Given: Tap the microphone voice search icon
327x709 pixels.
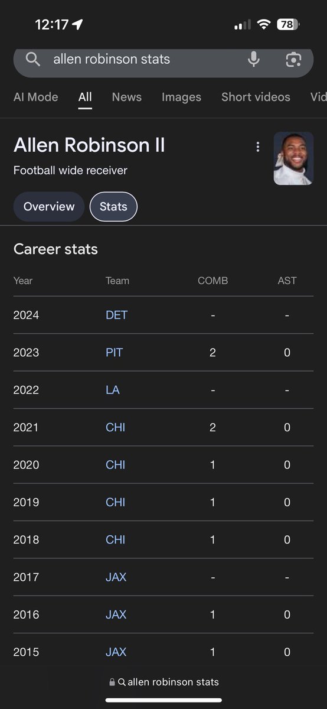Looking at the screenshot, I should coord(254,59).
